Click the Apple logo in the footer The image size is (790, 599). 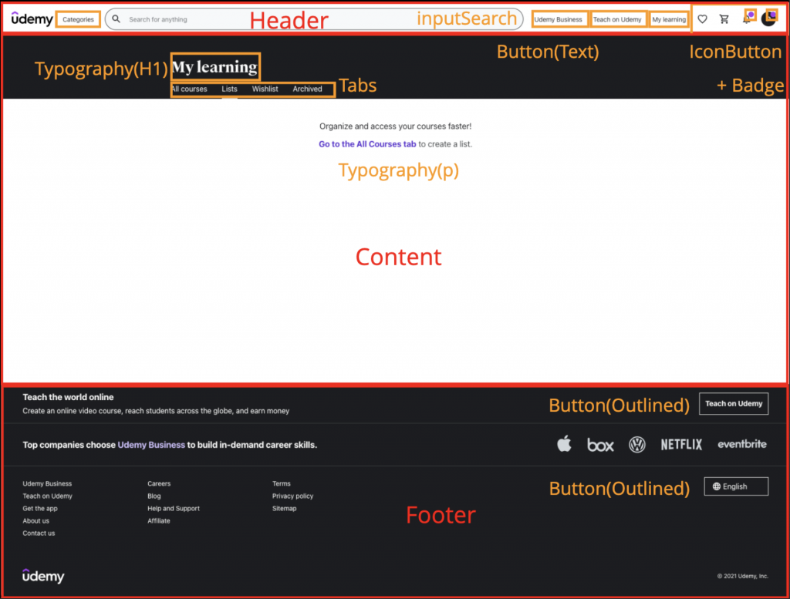(564, 443)
